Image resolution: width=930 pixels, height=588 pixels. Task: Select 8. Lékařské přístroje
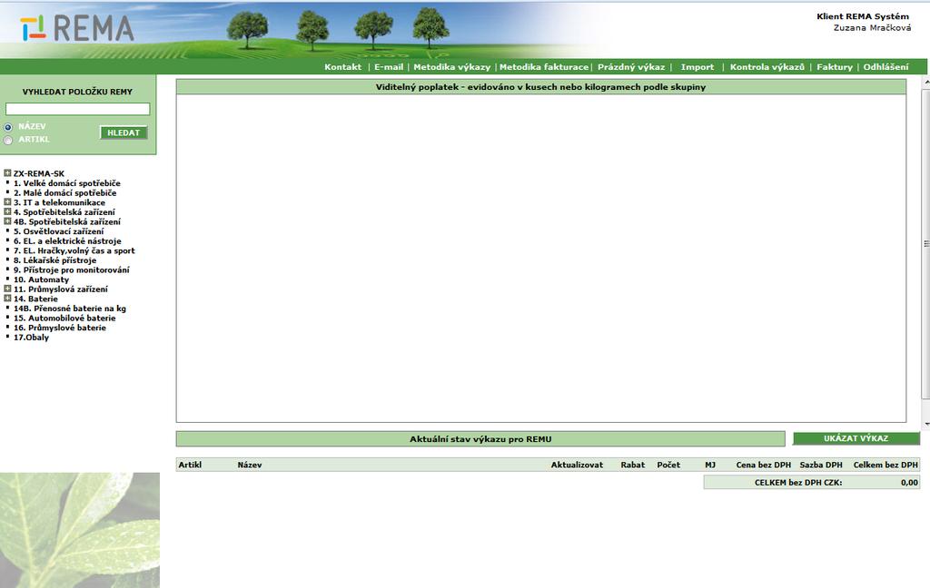[55, 260]
